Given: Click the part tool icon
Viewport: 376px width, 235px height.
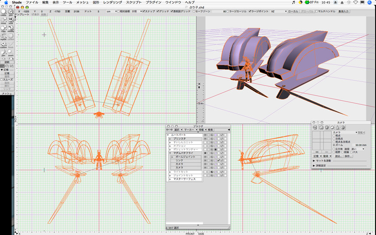Looking at the screenshot, I should [x=10, y=12].
